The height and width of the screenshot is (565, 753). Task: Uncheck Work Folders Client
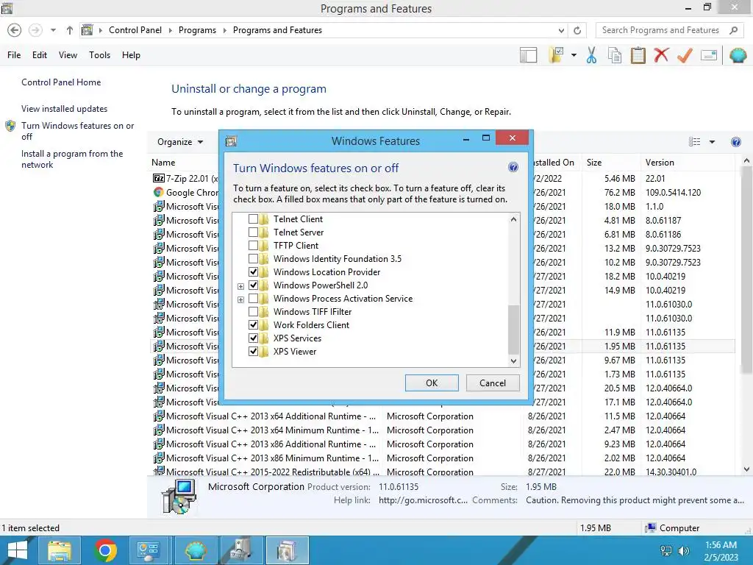[x=253, y=324]
